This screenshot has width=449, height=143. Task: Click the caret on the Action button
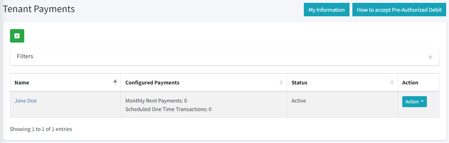click(422, 101)
